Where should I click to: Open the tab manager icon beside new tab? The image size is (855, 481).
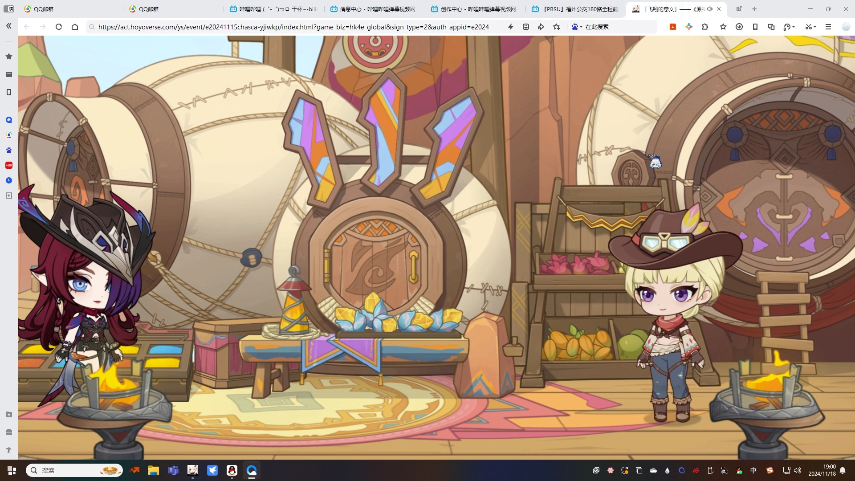(x=739, y=9)
